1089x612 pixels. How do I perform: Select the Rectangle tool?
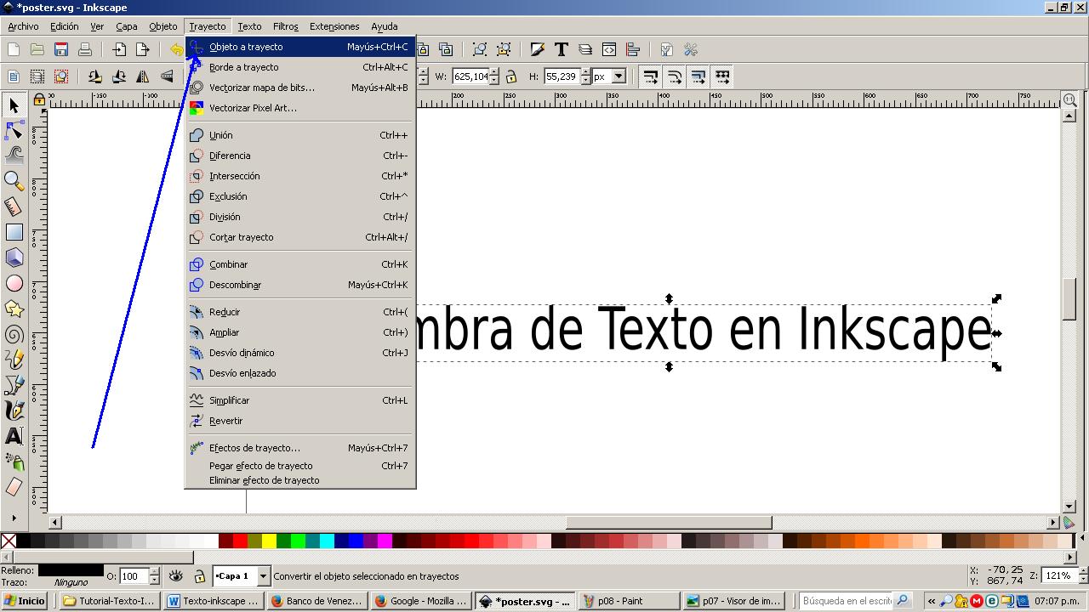pos(14,232)
